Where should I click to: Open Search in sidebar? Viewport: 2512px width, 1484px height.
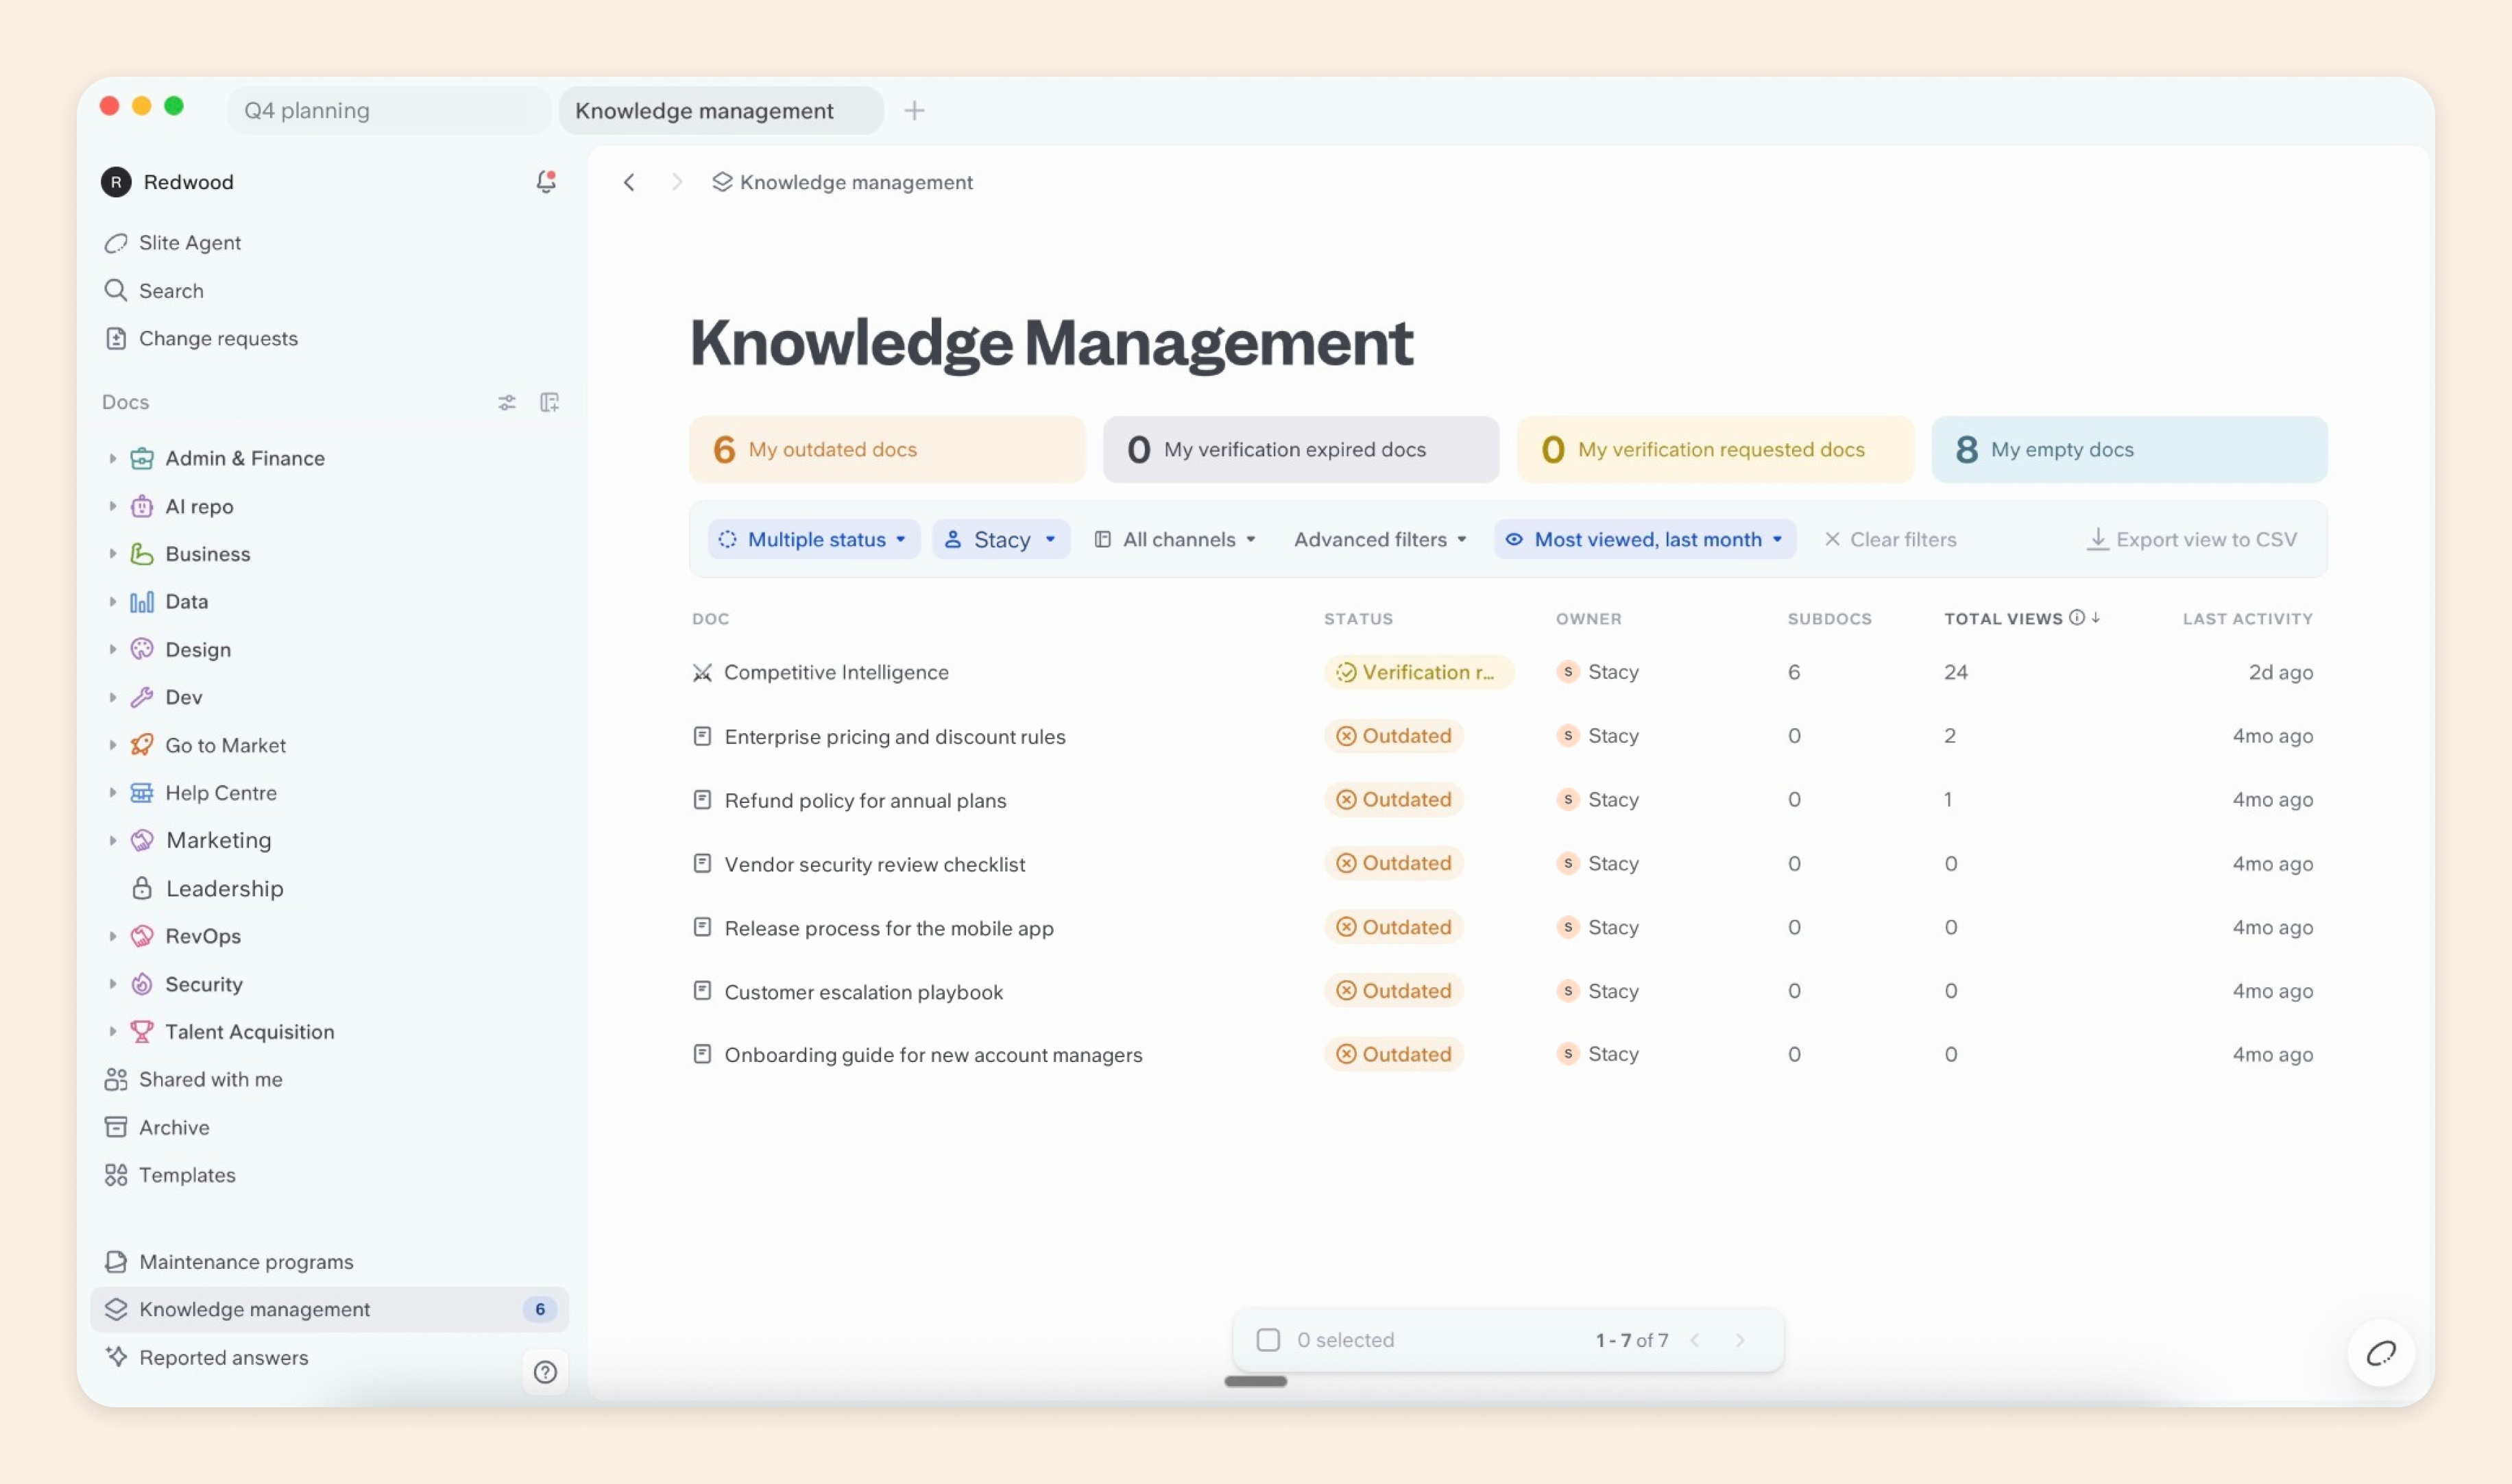(x=154, y=291)
